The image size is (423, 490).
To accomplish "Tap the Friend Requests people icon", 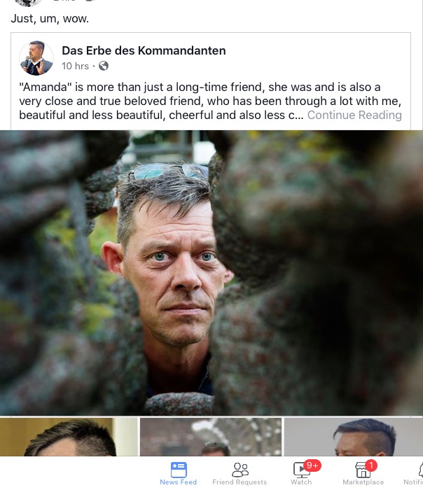I will click(x=240, y=469).
